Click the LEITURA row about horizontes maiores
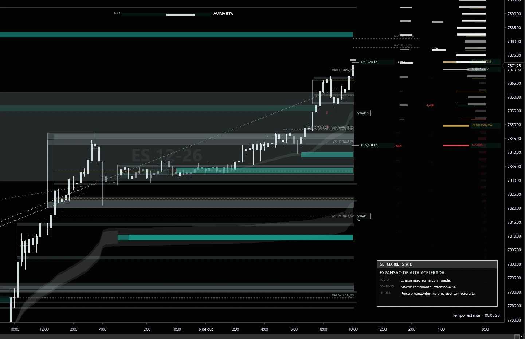This screenshot has width=525, height=339. (x=438, y=294)
